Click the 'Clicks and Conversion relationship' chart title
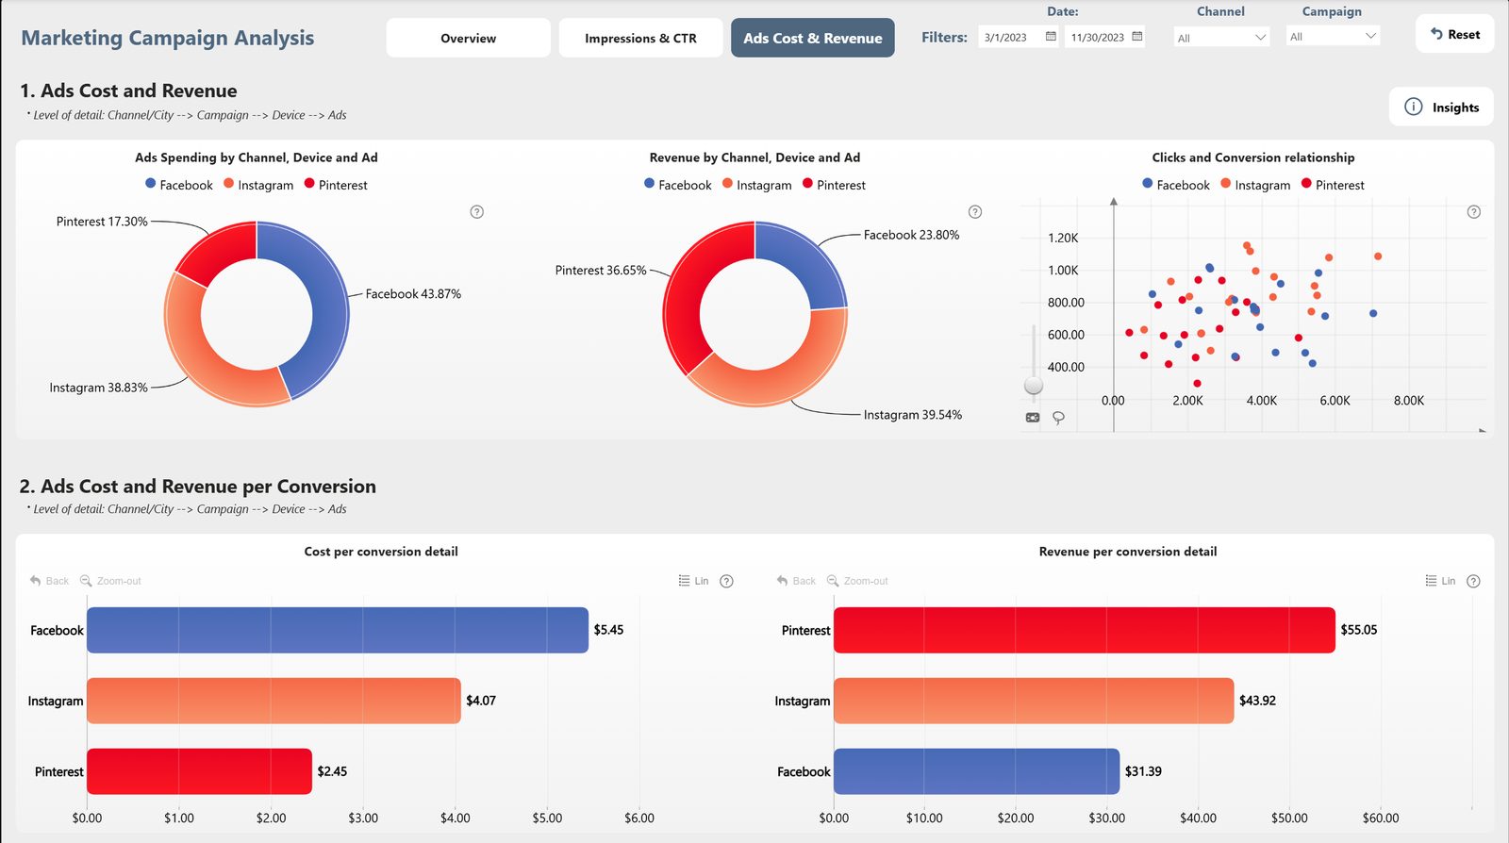 (1253, 157)
